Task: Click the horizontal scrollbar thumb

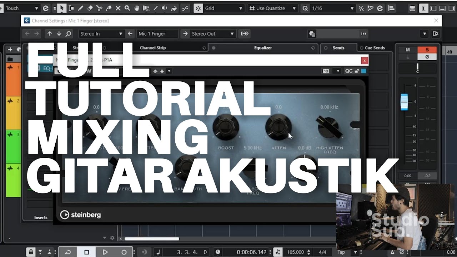Action: (152, 239)
